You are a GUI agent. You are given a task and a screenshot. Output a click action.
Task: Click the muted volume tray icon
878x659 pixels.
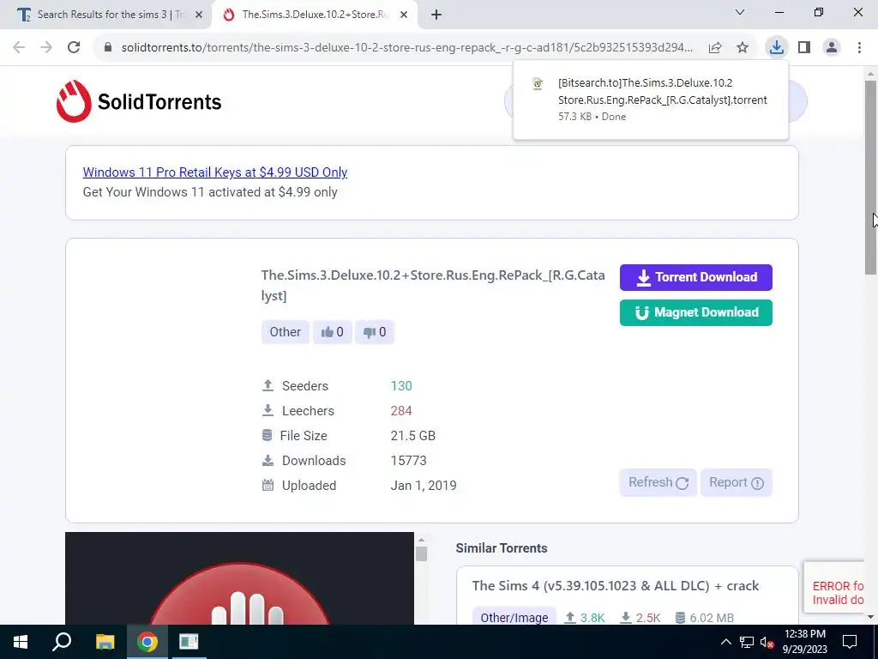point(767,642)
